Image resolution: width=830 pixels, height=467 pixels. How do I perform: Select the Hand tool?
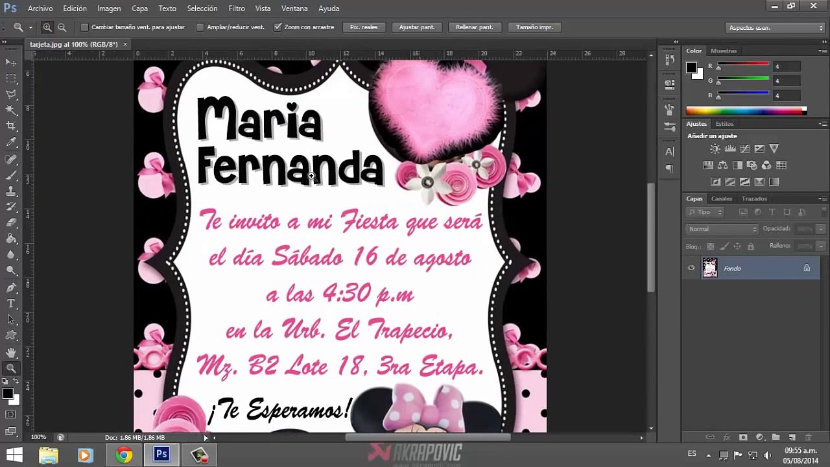tap(11, 352)
